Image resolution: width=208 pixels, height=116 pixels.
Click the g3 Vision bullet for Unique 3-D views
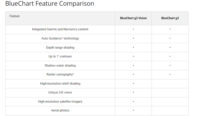(x=133, y=93)
